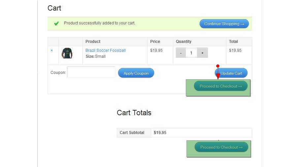Remove the Brazil Soccer Foosball item with ×
297x167 pixels.
click(51, 50)
